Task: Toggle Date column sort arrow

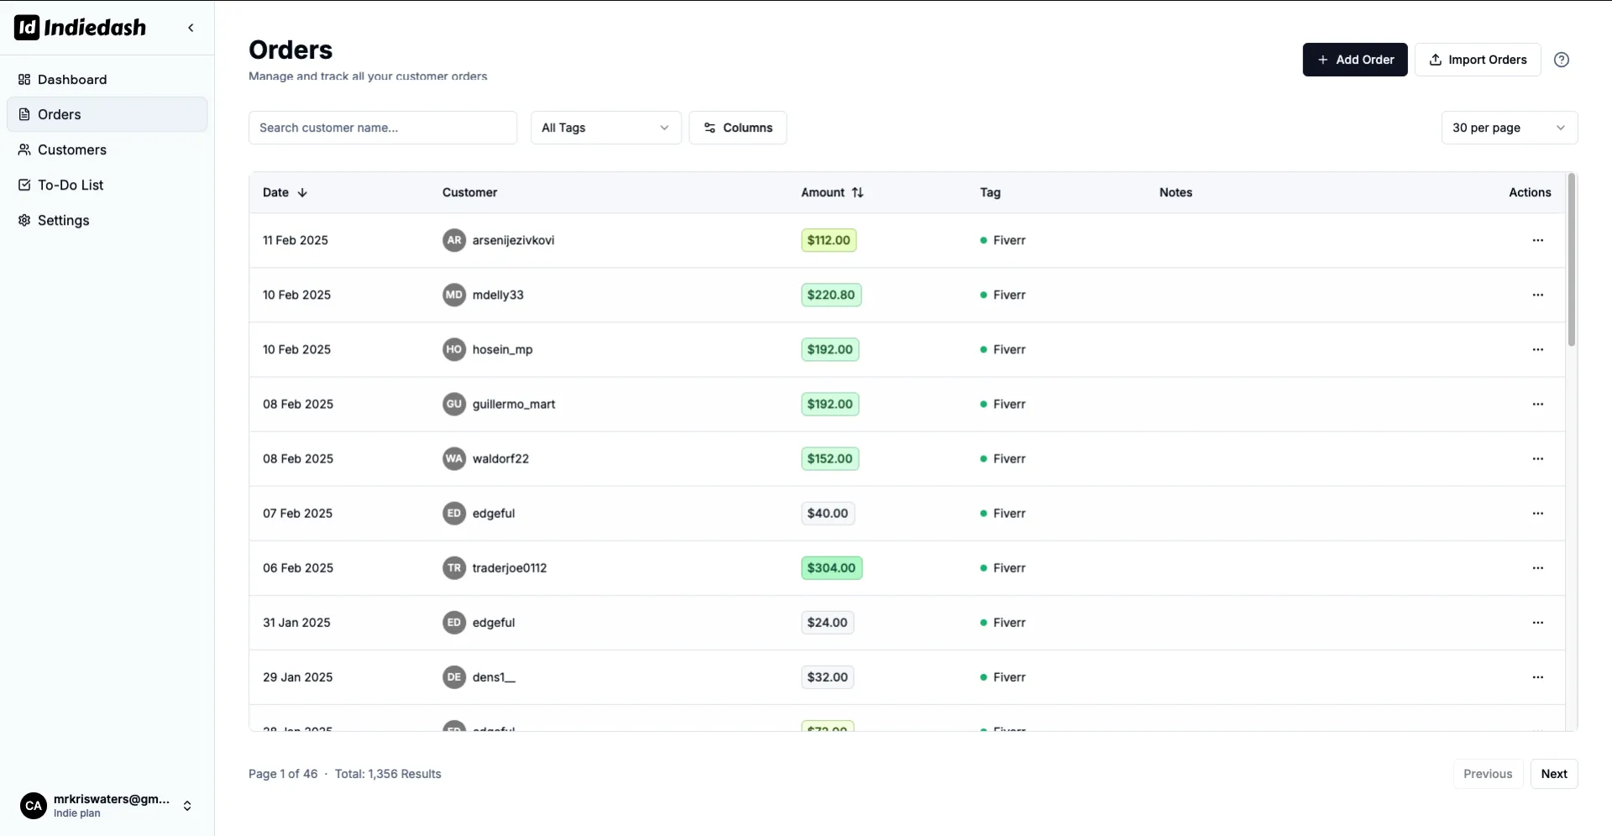Action: click(x=302, y=192)
